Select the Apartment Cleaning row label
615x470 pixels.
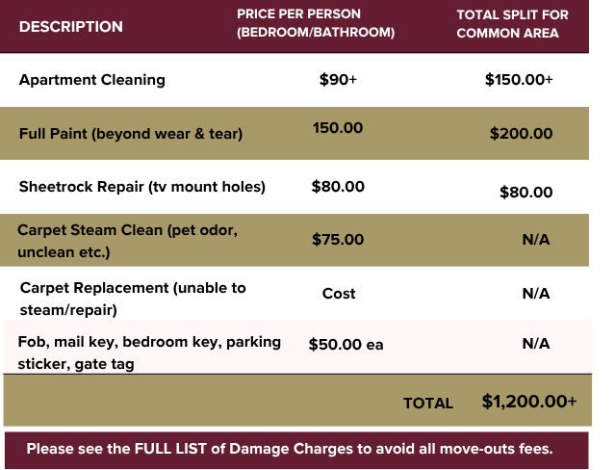(92, 80)
